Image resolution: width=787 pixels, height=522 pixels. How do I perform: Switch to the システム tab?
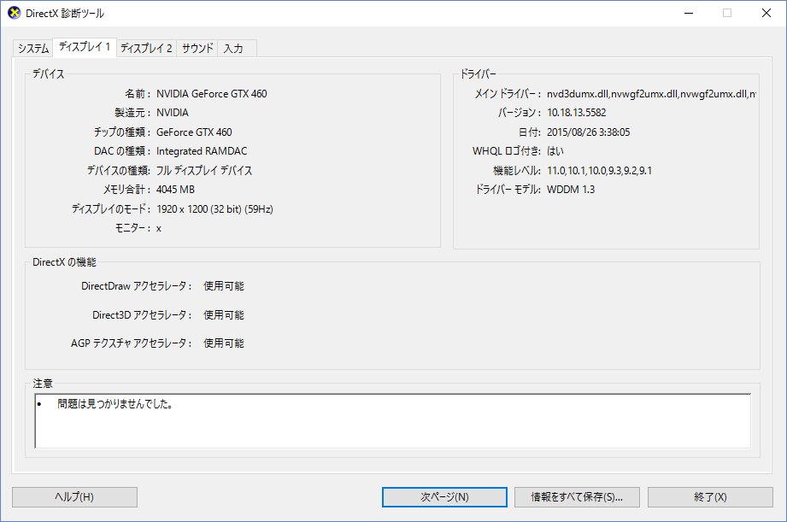pyautogui.click(x=33, y=48)
